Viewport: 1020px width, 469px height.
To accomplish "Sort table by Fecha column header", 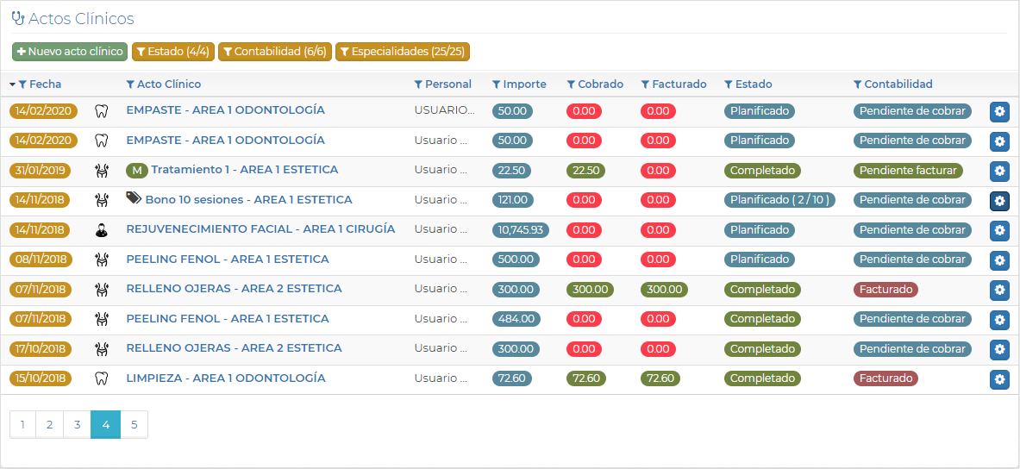I will coord(45,84).
